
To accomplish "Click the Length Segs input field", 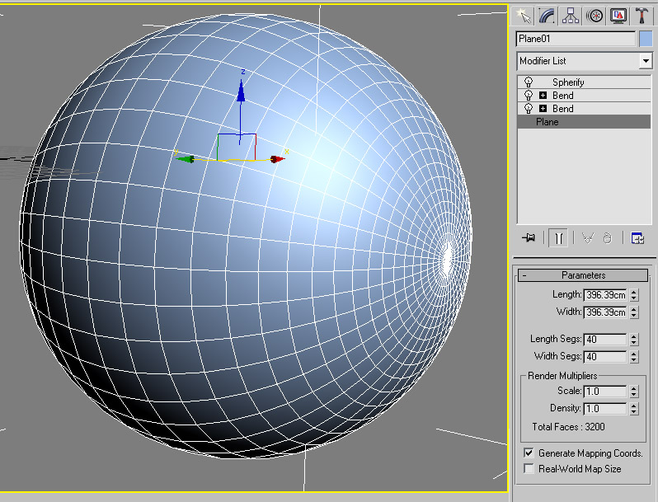I will coord(604,340).
